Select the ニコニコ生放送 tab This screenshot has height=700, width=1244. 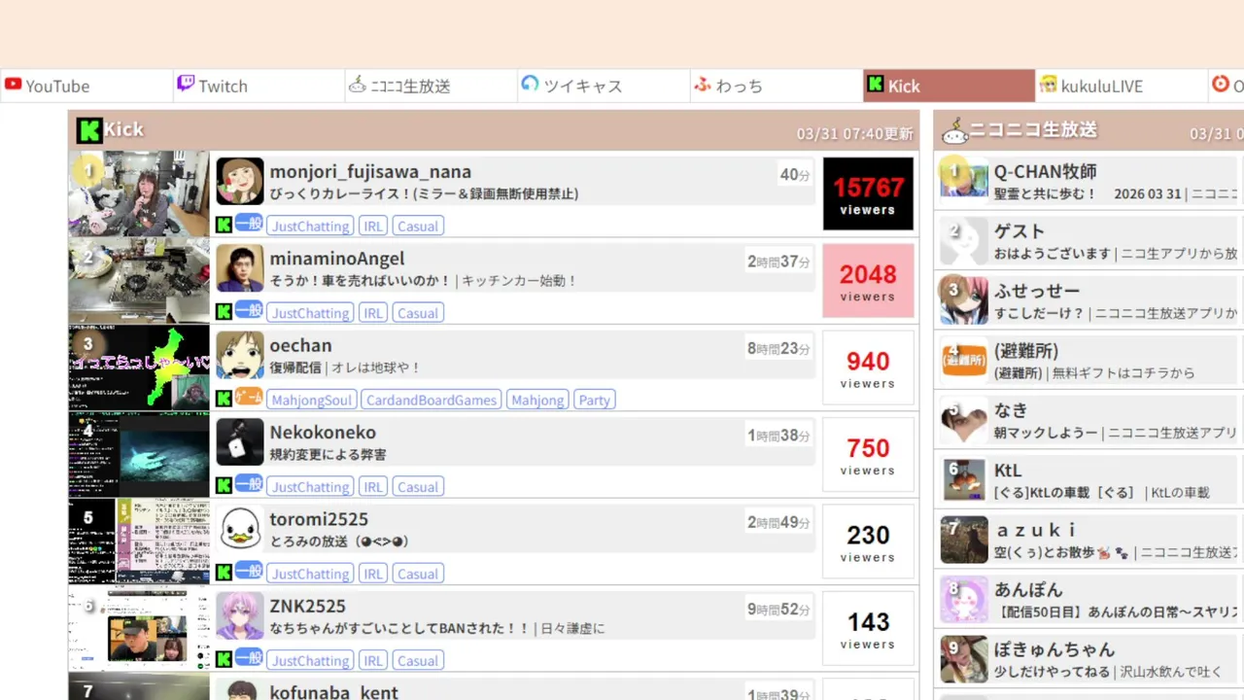tap(431, 86)
